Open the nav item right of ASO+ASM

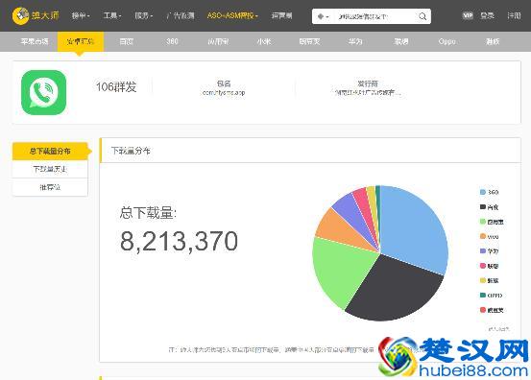coord(281,15)
